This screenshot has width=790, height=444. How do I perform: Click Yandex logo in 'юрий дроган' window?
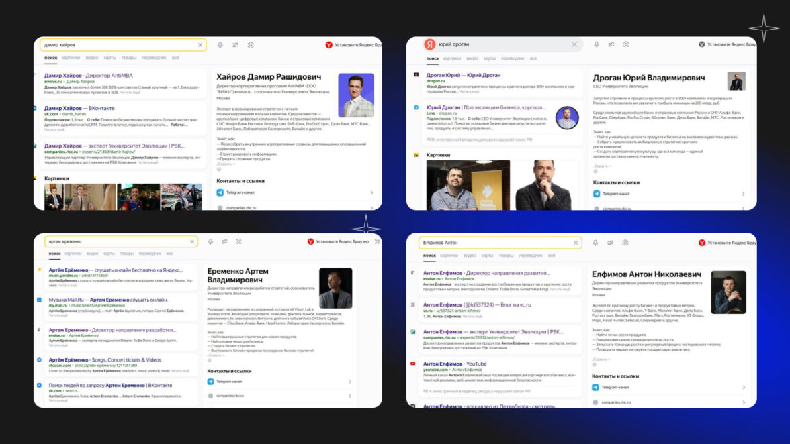(430, 44)
